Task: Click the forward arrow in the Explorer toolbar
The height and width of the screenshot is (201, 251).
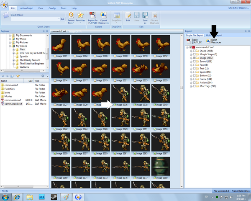Action: point(8,76)
